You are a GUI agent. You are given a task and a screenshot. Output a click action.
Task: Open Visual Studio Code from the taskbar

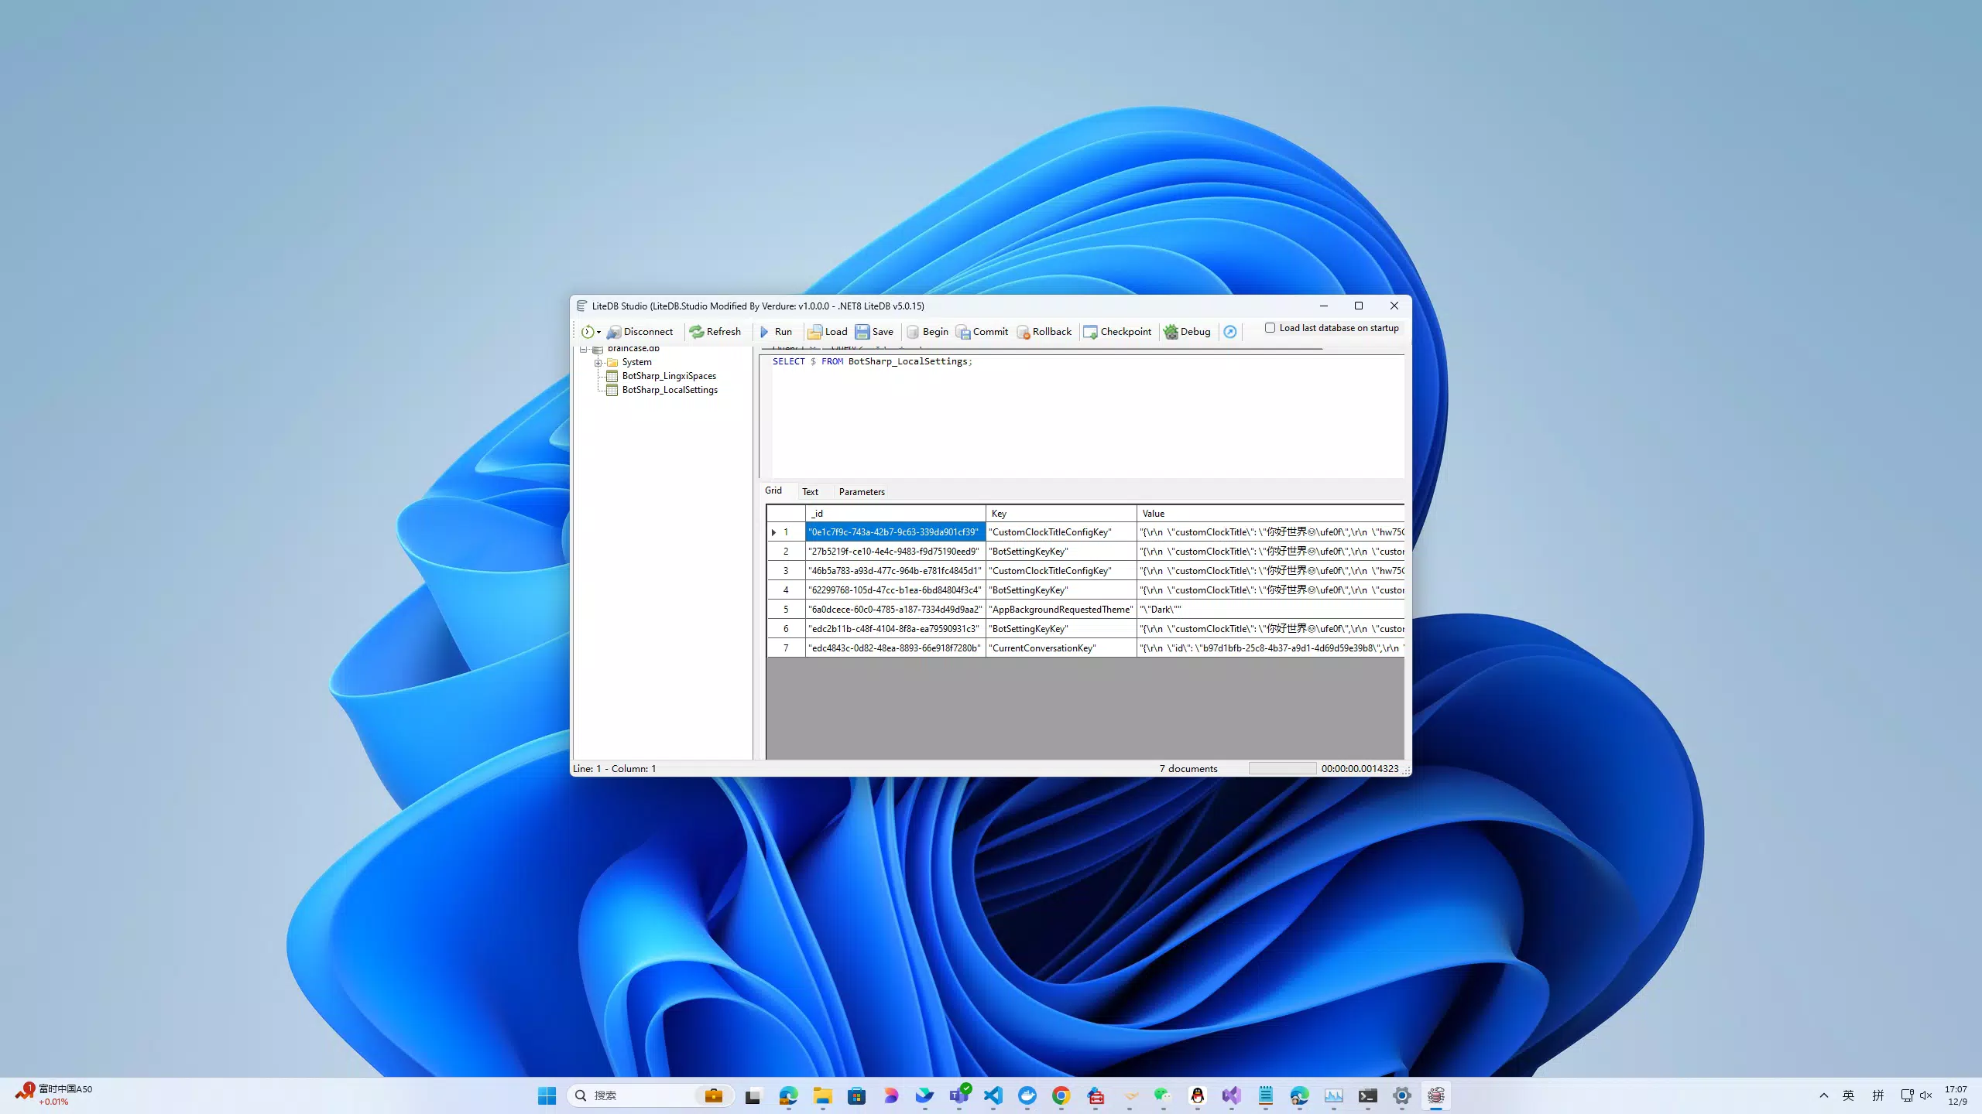coord(993,1095)
